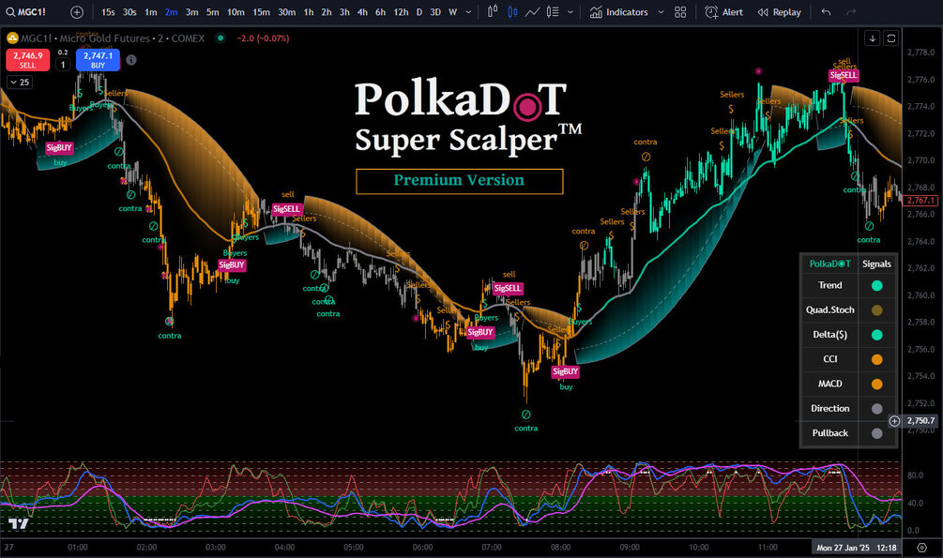Screen dimensions: 943x558
Task: Click the plus icon beside price 2,750.7
Action: [894, 421]
